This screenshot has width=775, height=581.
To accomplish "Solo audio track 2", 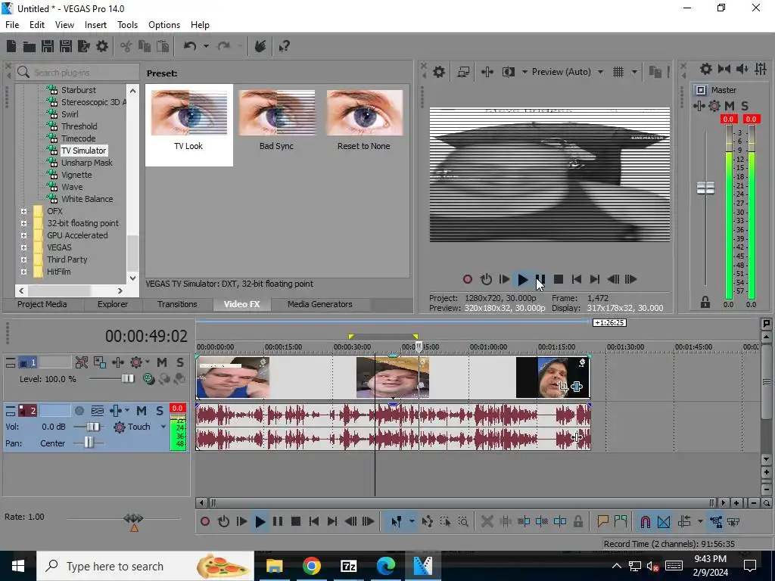I will (x=160, y=411).
